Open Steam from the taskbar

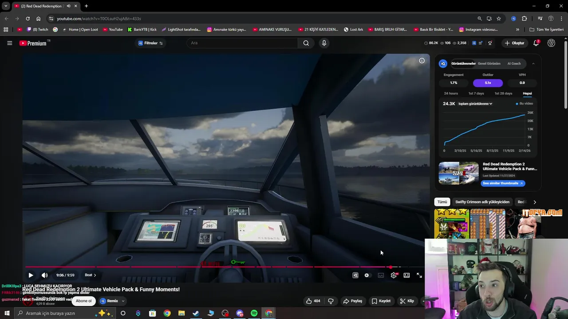click(196, 313)
